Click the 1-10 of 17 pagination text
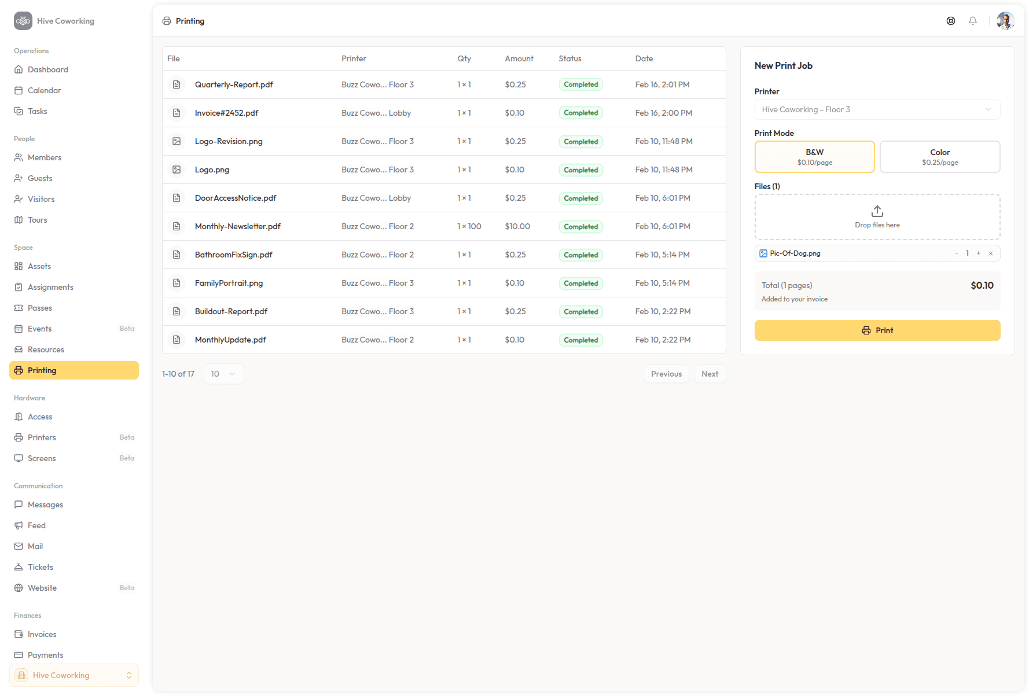Image resolution: width=1029 pixels, height=696 pixels. (x=178, y=374)
